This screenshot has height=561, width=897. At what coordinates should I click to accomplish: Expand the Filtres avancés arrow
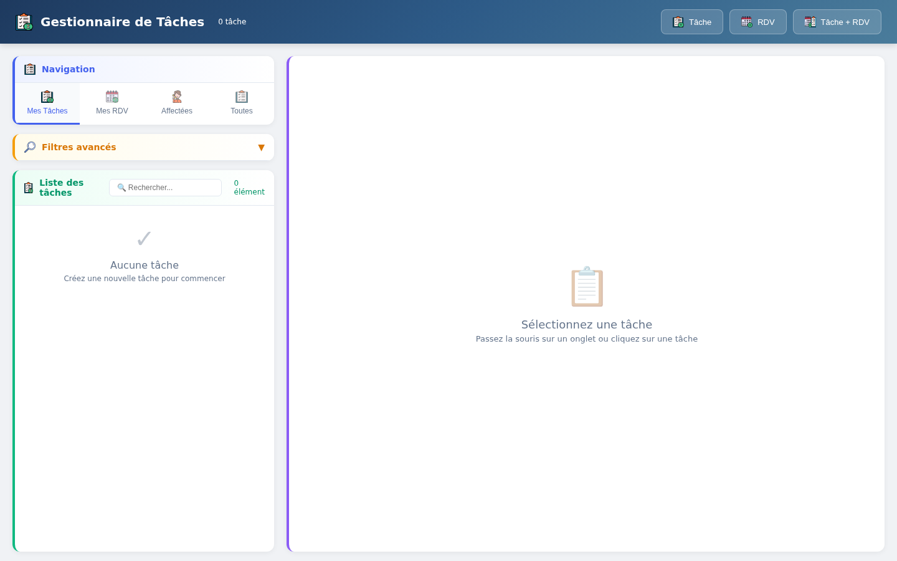[x=261, y=148]
